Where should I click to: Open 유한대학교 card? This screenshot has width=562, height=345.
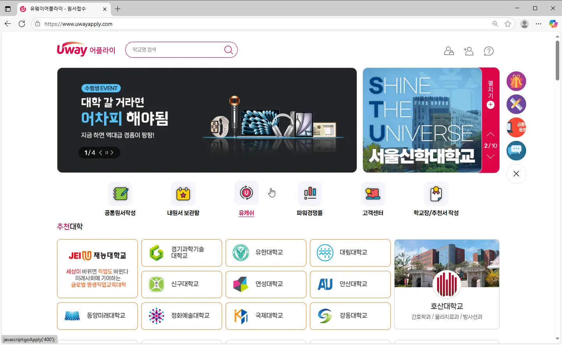pyautogui.click(x=266, y=253)
